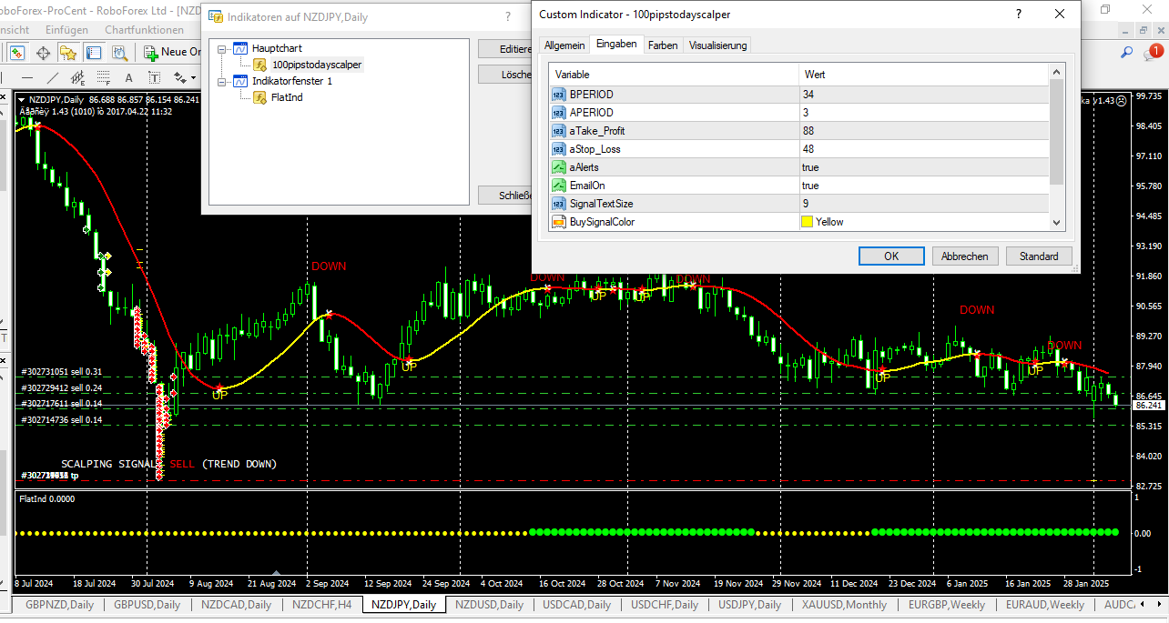This screenshot has height=623, width=1169.
Task: Click the scroll down arrow in inputs list
Action: 1057,222
